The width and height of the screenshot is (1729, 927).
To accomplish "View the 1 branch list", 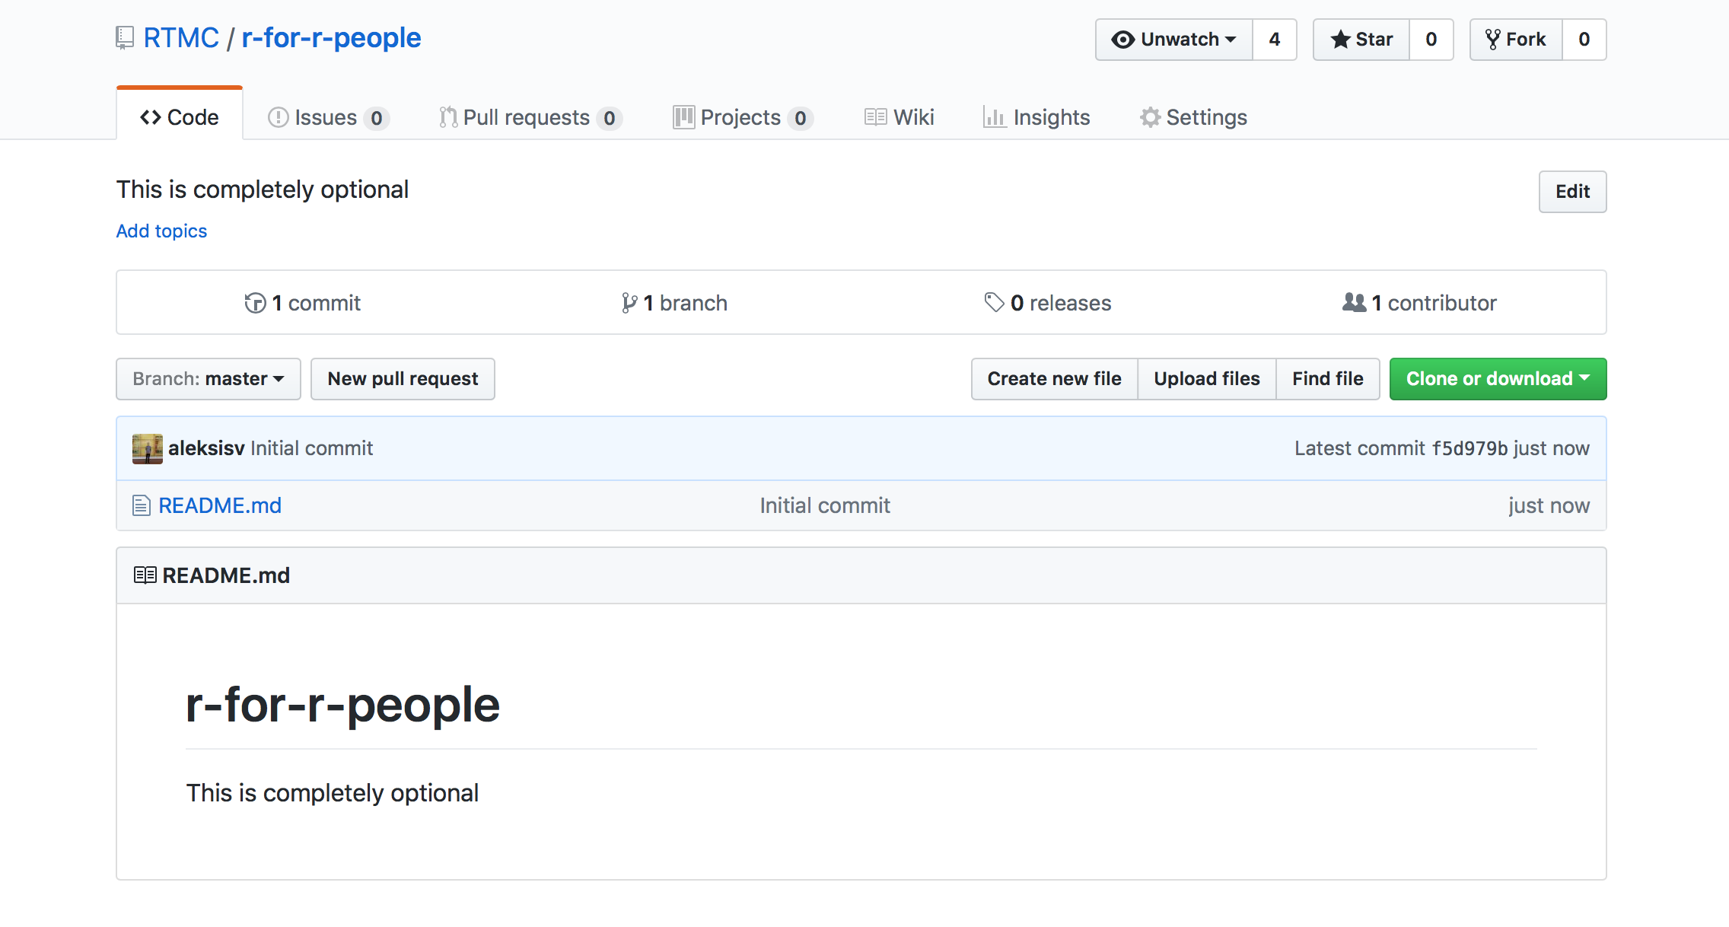I will click(674, 303).
